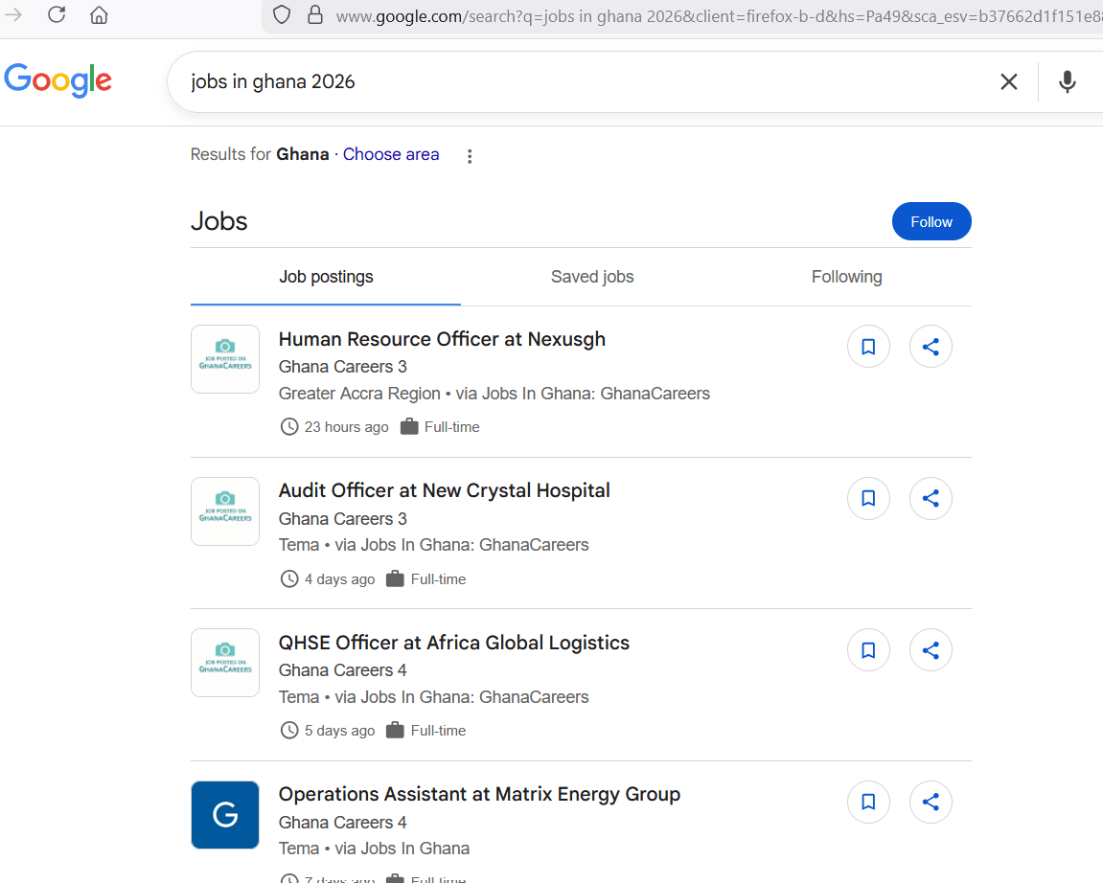Activate voice search with the microphone icon
This screenshot has width=1103, height=883.
pos(1067,81)
